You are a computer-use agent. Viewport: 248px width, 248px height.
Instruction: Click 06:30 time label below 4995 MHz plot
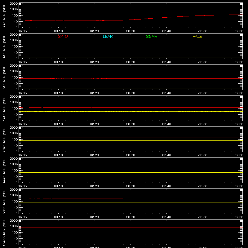[131, 186]
